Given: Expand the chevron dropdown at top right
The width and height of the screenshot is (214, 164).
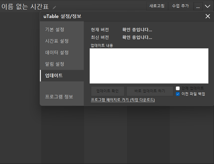Looking at the screenshot, I should pos(207,6).
